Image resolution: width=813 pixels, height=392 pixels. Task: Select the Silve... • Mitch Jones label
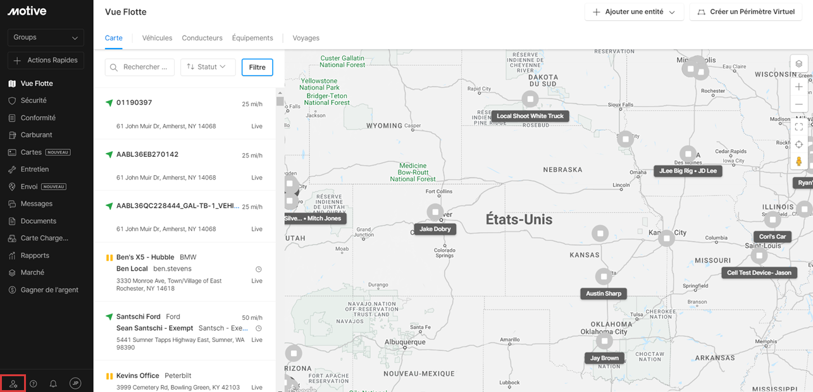(x=314, y=219)
